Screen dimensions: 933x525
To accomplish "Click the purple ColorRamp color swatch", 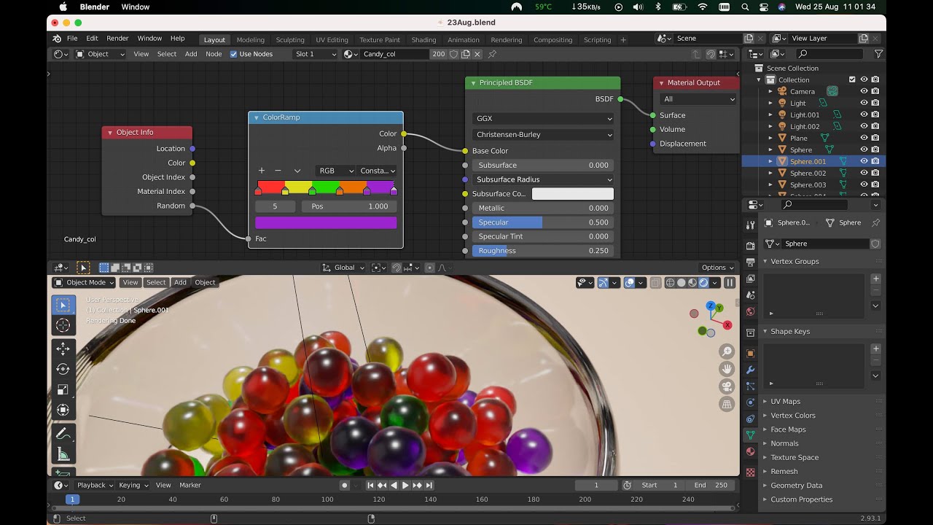I will click(326, 223).
